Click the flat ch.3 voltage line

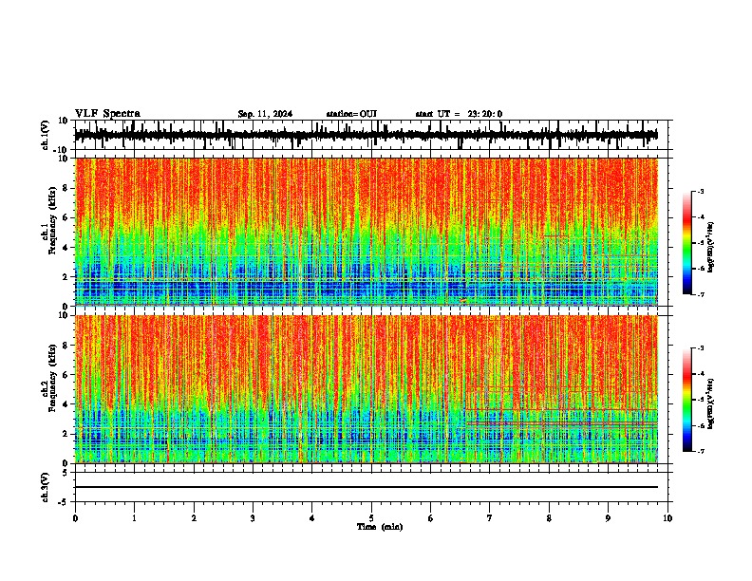[x=366, y=487]
